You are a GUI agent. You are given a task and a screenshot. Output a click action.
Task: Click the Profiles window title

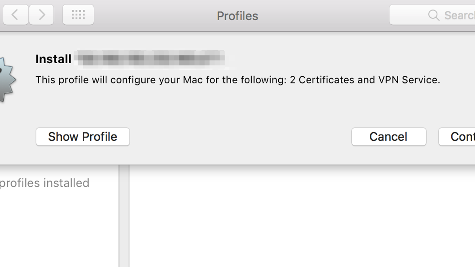coord(237,16)
